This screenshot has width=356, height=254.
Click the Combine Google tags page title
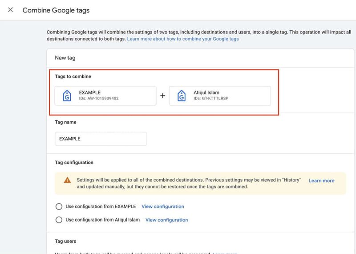click(x=56, y=10)
